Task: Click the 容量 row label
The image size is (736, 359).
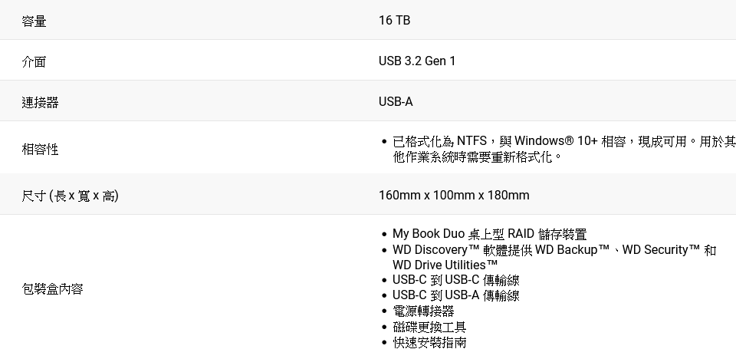Action: coord(34,21)
